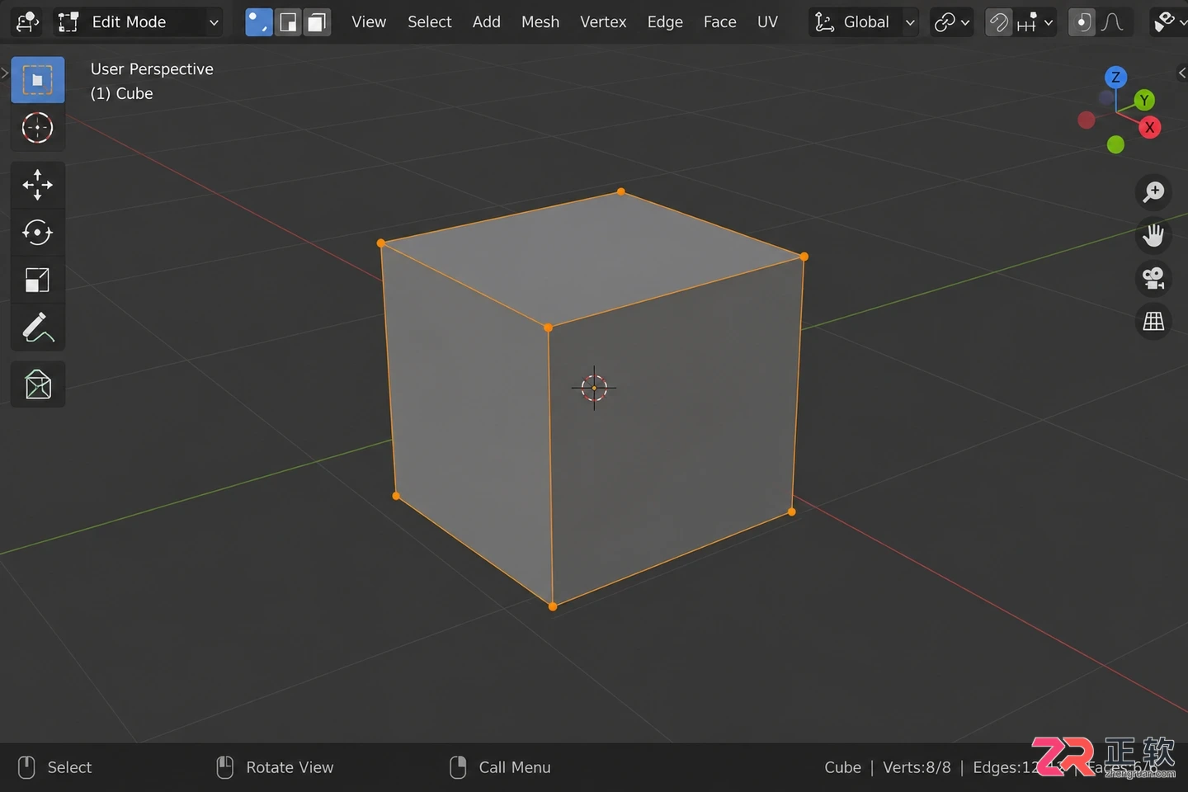
Task: Click 'User Perspective' viewport label
Action: point(152,69)
